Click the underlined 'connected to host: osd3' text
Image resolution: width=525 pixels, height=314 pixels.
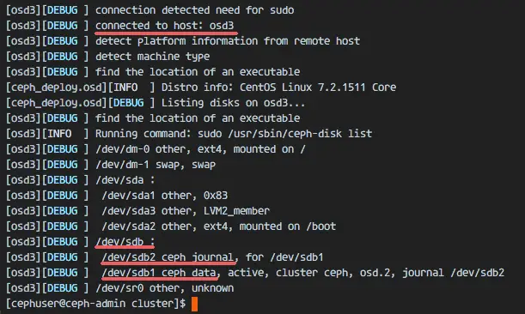164,26
